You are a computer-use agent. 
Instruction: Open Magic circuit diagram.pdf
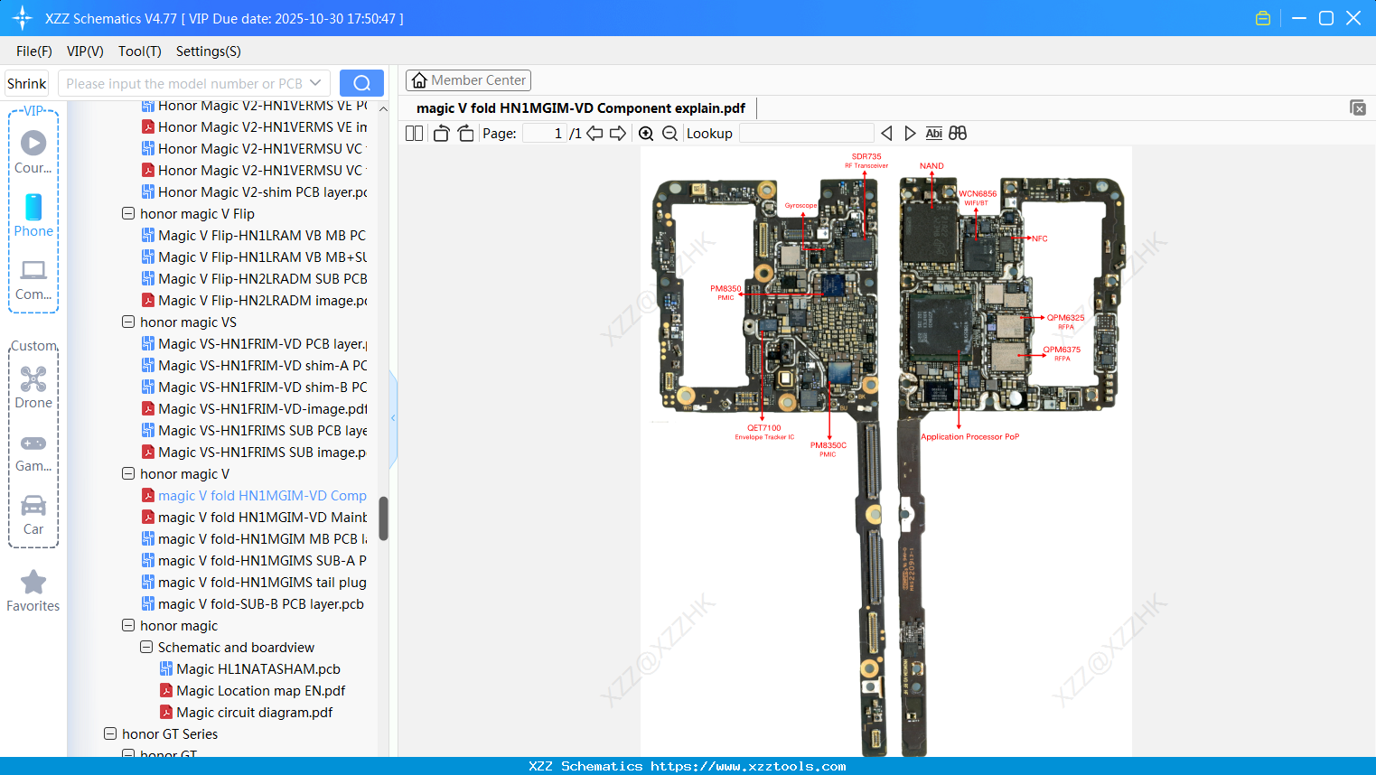(246, 713)
